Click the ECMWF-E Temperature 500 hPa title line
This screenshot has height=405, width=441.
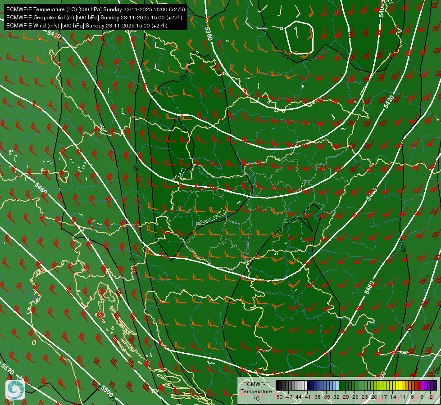pos(95,9)
